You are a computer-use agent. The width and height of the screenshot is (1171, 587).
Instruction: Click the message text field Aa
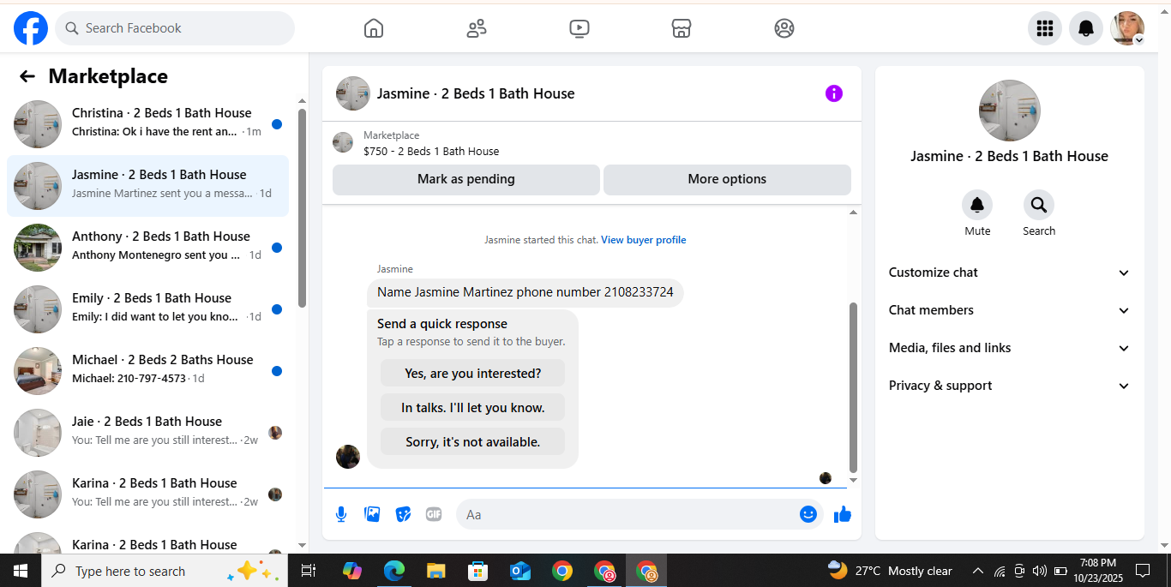point(626,514)
